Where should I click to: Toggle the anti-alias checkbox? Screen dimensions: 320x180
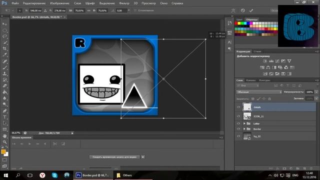pos(135,10)
